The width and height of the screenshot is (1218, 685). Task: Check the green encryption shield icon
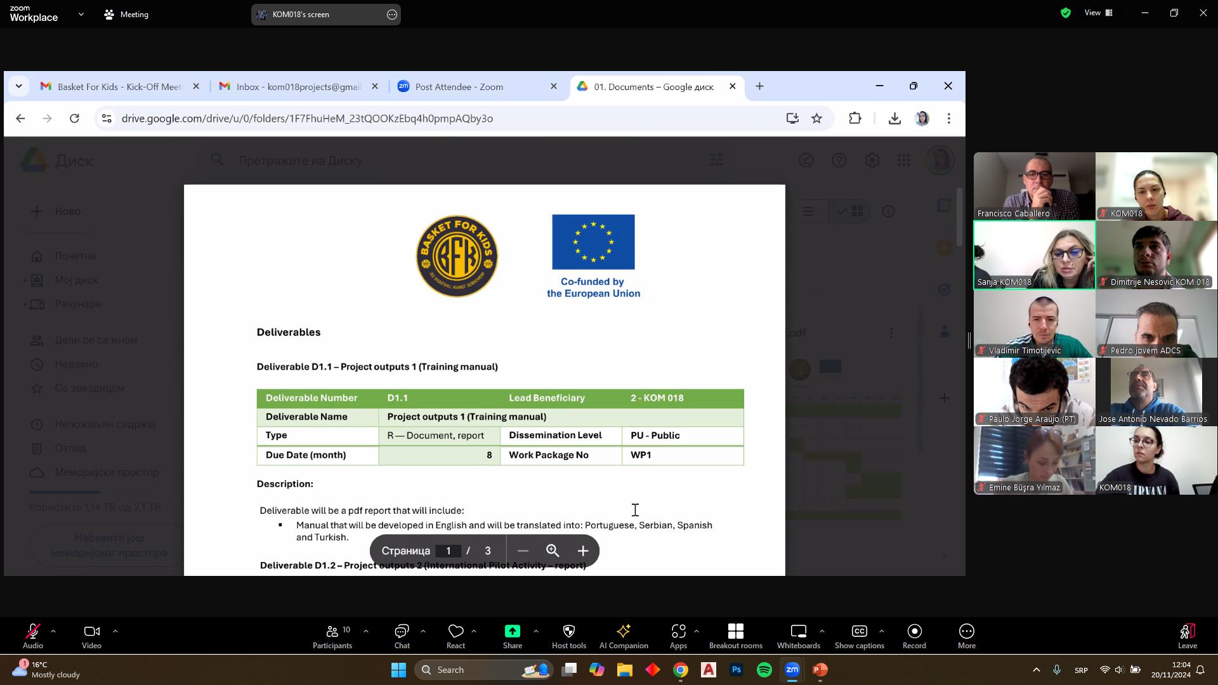[1066, 13]
